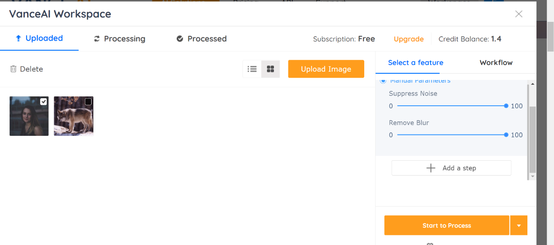
Task: Click the Processing refresh arrows icon
Action: click(97, 39)
